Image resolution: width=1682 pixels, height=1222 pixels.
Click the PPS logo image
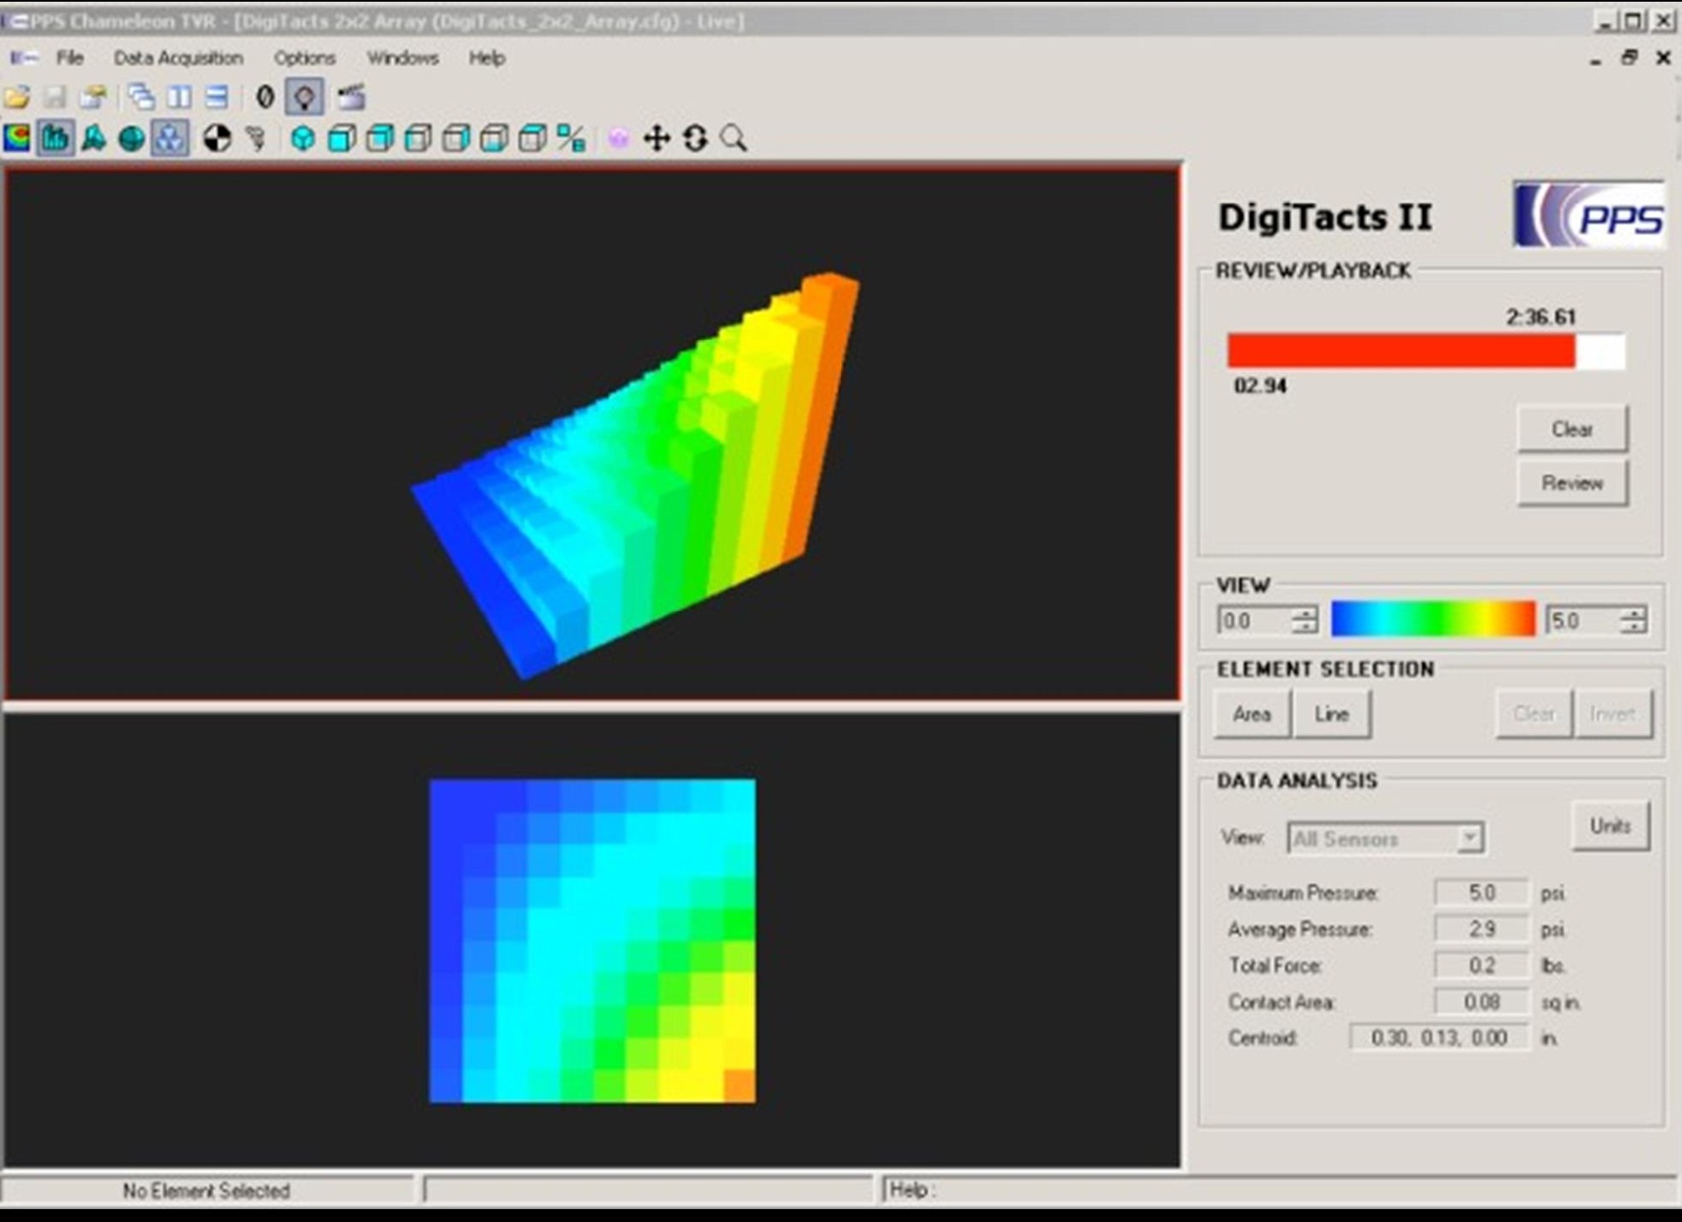pyautogui.click(x=1588, y=215)
